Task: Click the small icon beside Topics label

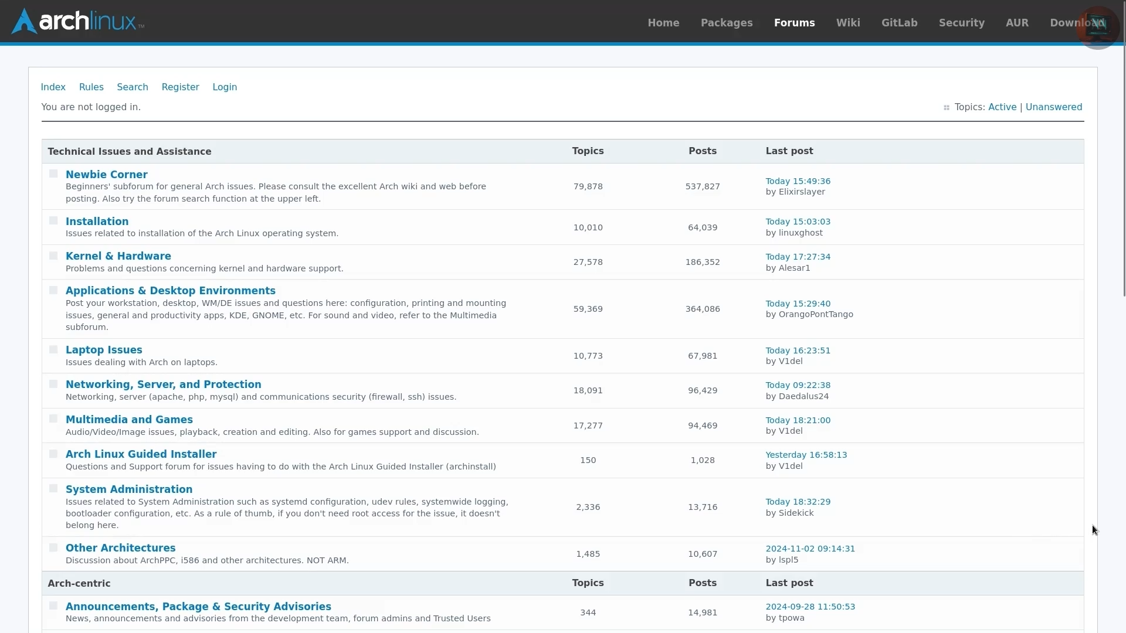Action: tap(946, 108)
